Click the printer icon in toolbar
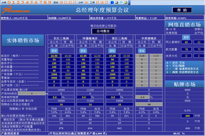The height and width of the screenshot is (136, 205). point(117,2)
